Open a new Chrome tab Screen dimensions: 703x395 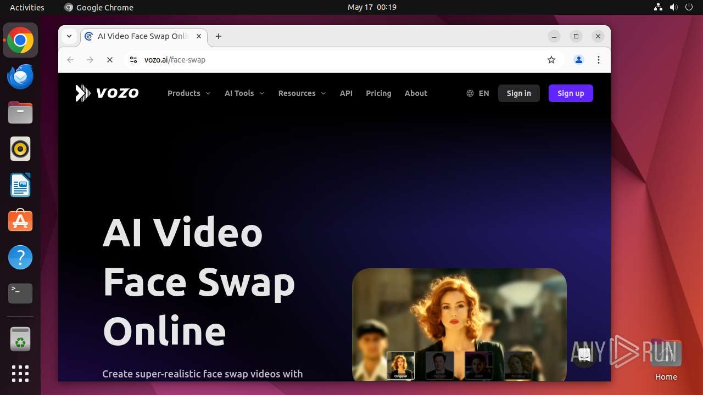(219, 36)
